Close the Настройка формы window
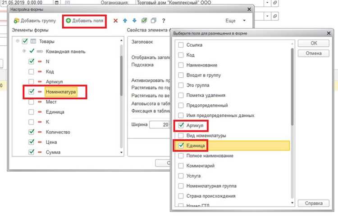This screenshot has width=338, height=217. coord(249,9)
